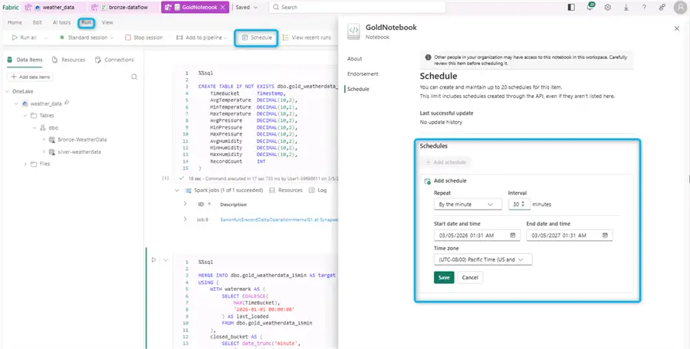This screenshot has width=690, height=349.
Task: Open the Edit ribbon tab
Action: tap(38, 22)
